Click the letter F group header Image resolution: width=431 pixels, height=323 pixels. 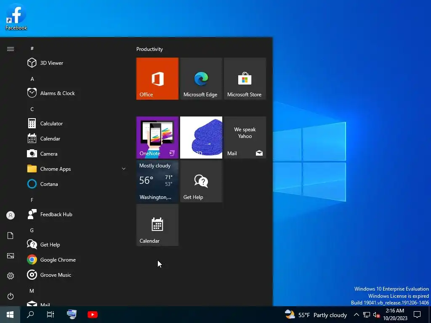pyautogui.click(x=32, y=200)
